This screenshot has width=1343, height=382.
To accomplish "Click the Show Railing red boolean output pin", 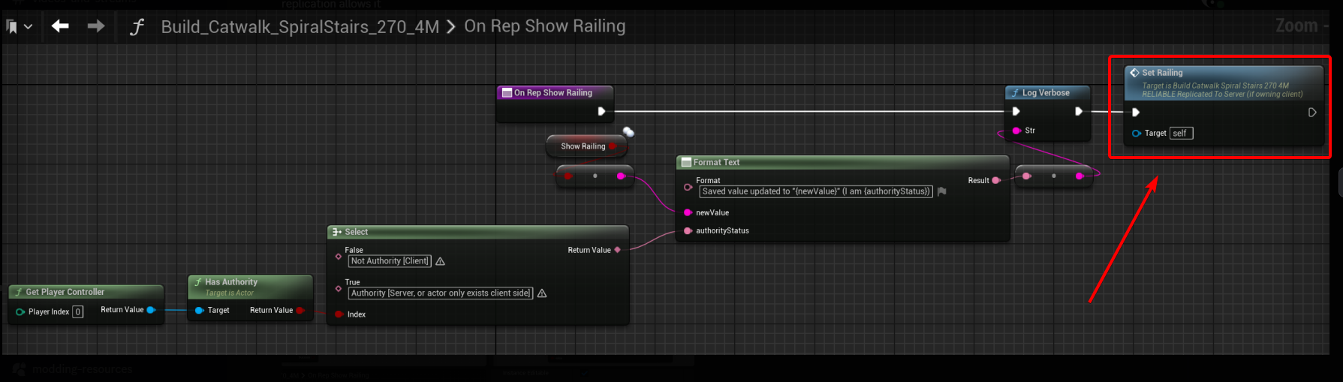I will (613, 146).
